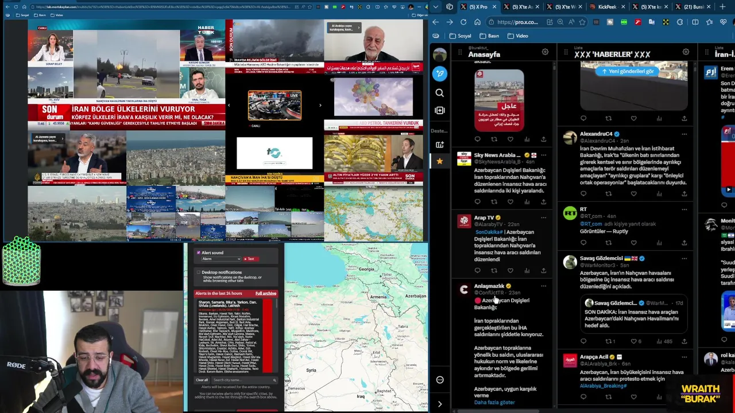The image size is (735, 413).
Task: Open a new browser tab with plus
Action: click(x=723, y=7)
